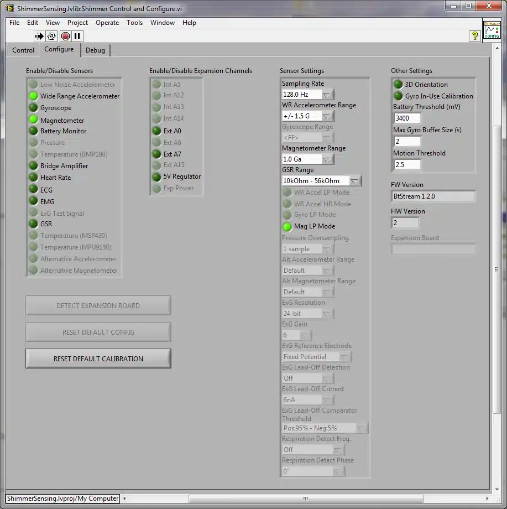Image resolution: width=507 pixels, height=509 pixels.
Task: Toggle Wide Range Accelerometer sensor
Action: point(33,96)
